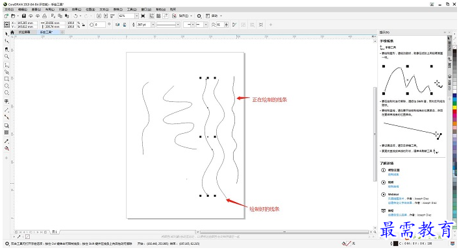Screen dimensions: 459x250
Task: Open link under Help Topic heading
Action: coord(393,175)
